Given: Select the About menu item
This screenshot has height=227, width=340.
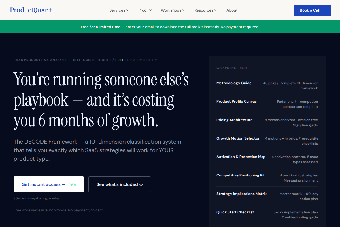Looking at the screenshot, I should [x=232, y=10].
